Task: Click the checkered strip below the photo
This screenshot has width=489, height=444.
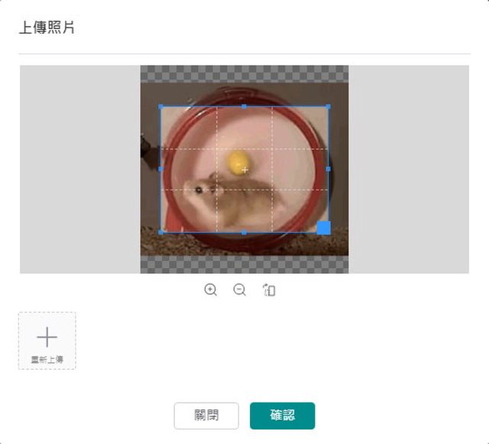Action: coord(244,264)
